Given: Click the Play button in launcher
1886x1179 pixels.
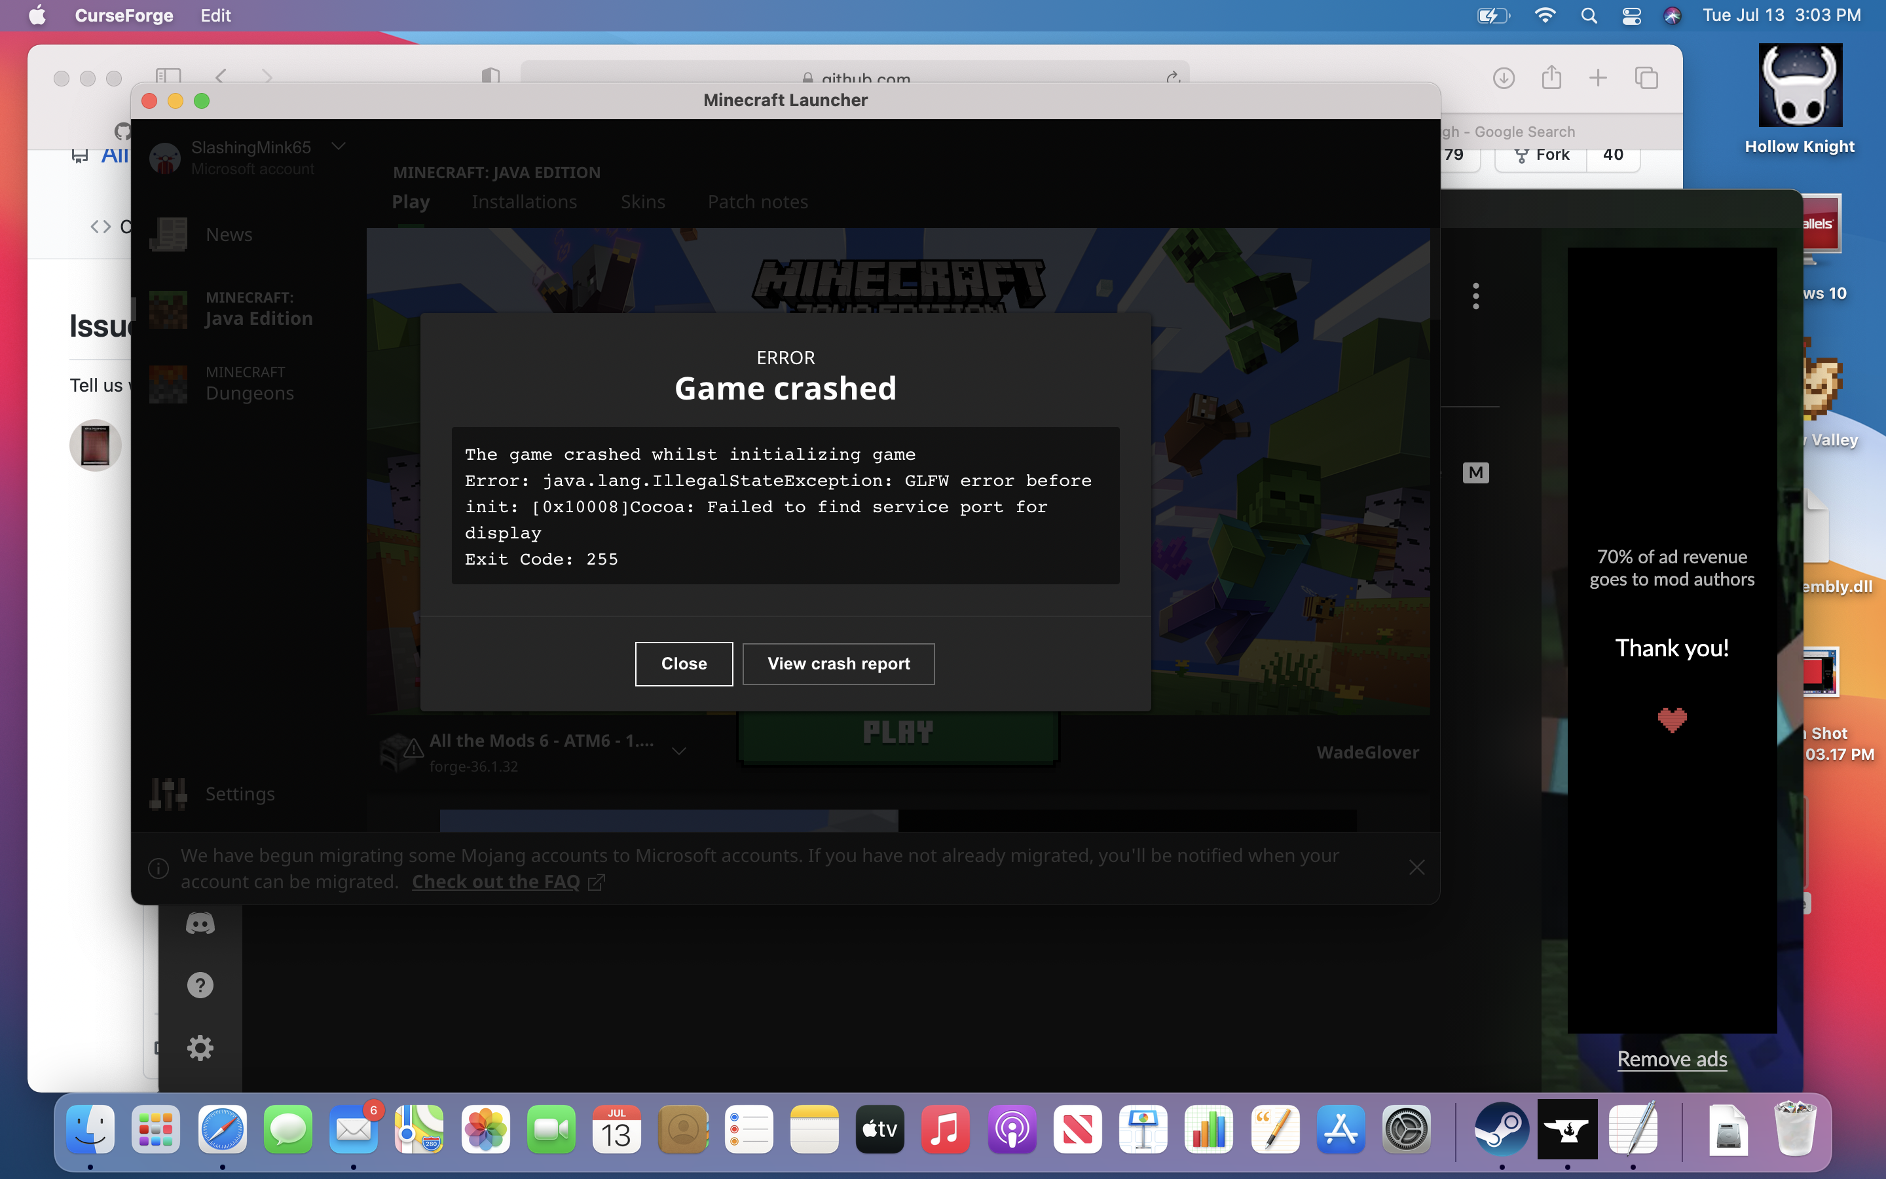Looking at the screenshot, I should pyautogui.click(x=898, y=733).
